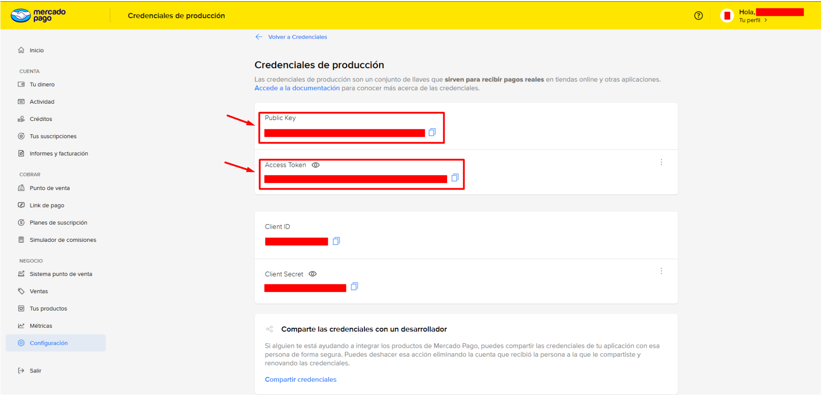The height and width of the screenshot is (396, 821).
Task: Click the NEGOCIO section label
Action: (31, 261)
